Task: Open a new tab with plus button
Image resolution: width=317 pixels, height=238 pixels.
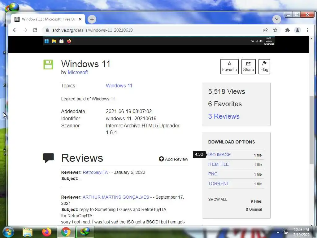Action: click(x=92, y=19)
